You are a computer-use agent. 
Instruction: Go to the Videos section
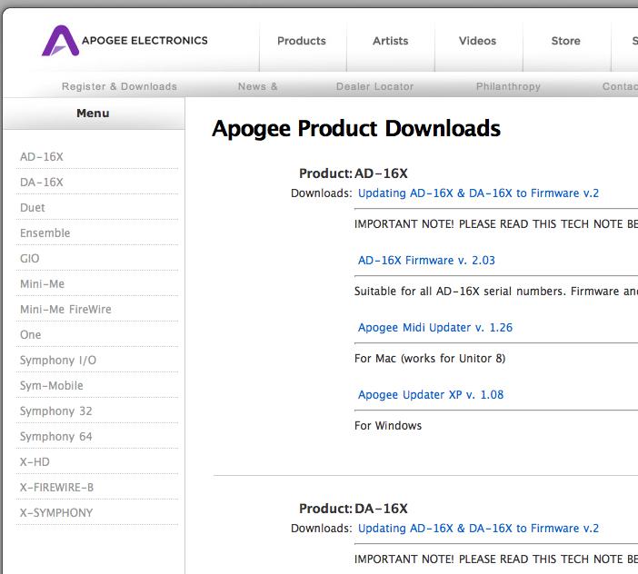477,41
